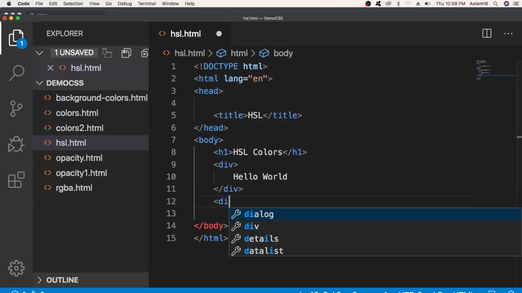The image size is (522, 293).
Task: Click the volume icon in menu bar
Action: (427, 4)
